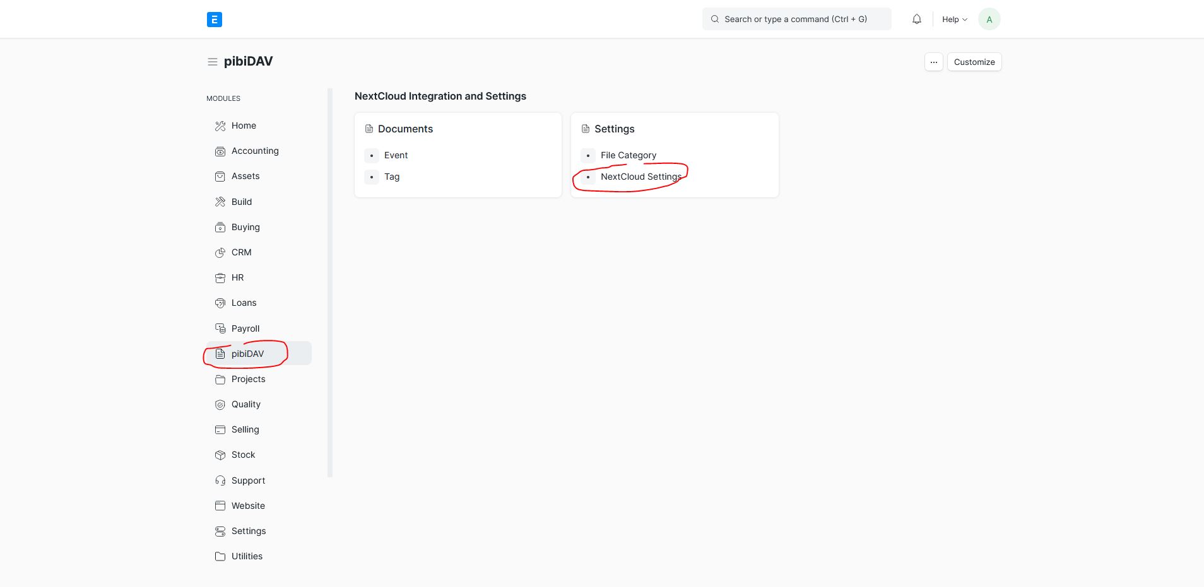
Task: Click the Build module icon
Action: pos(220,202)
